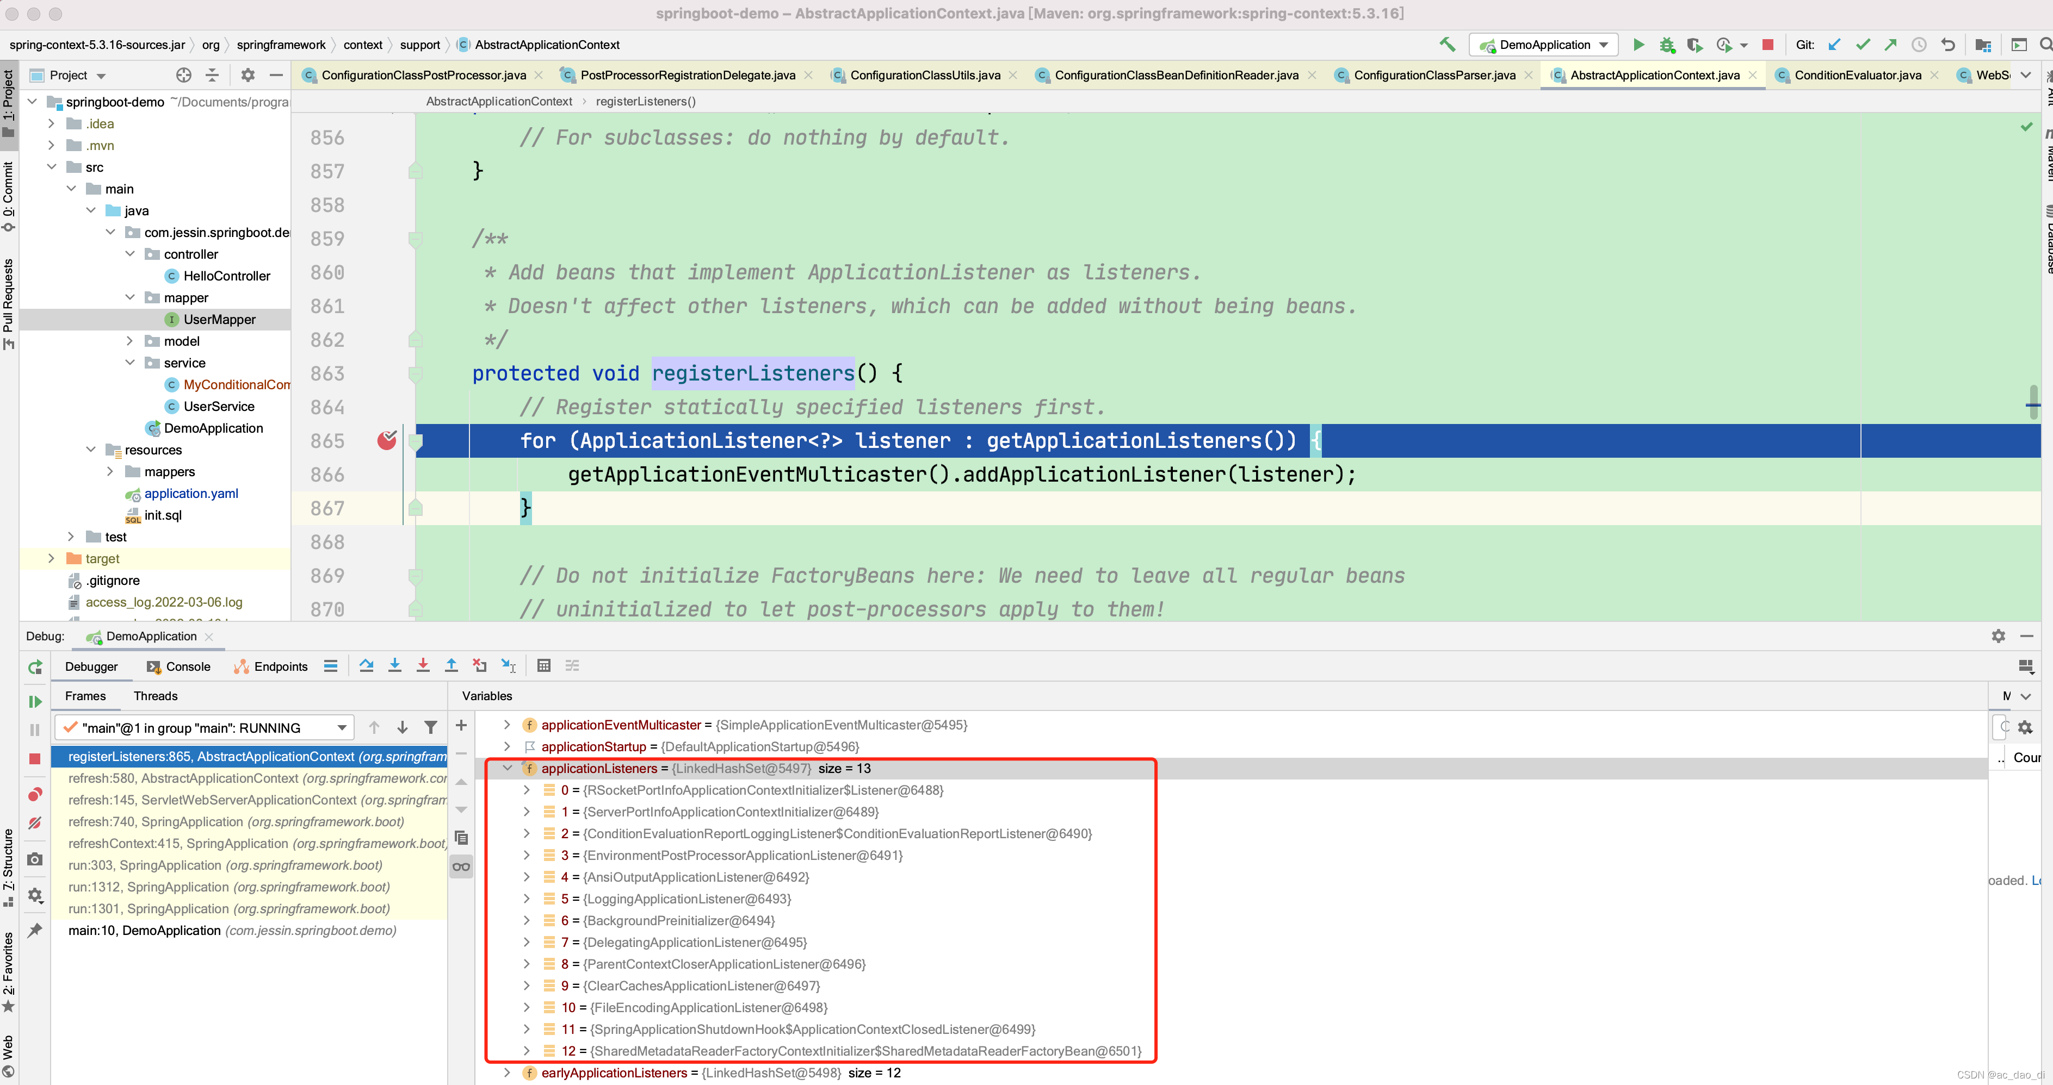Select application.yaml in project tree

pyautogui.click(x=191, y=493)
